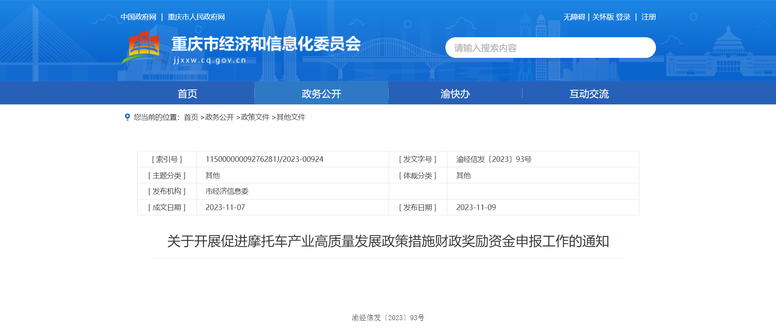Click 其他文件 in the breadcrumb path

(291, 117)
